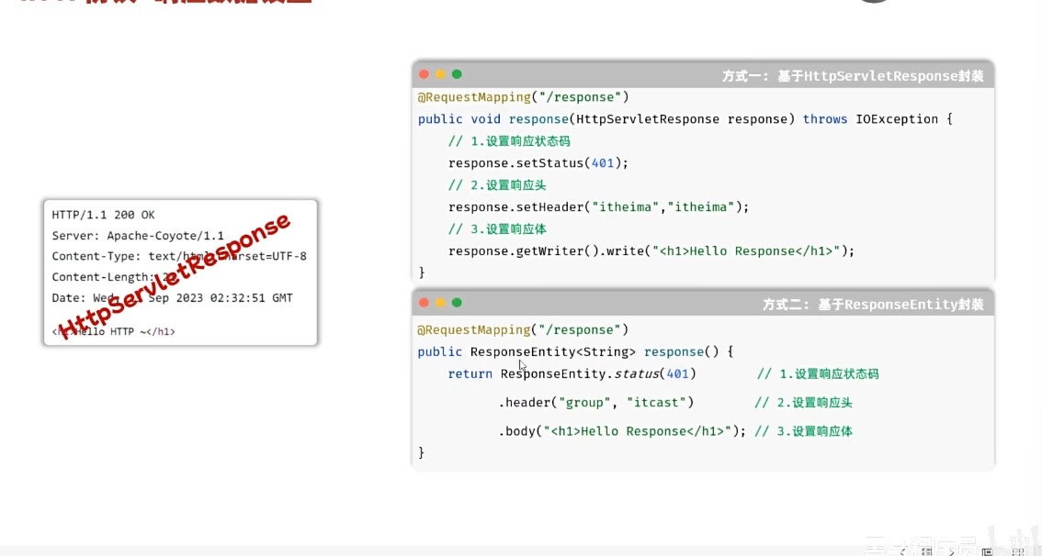Go to previous slide arrow

pyautogui.click(x=902, y=550)
